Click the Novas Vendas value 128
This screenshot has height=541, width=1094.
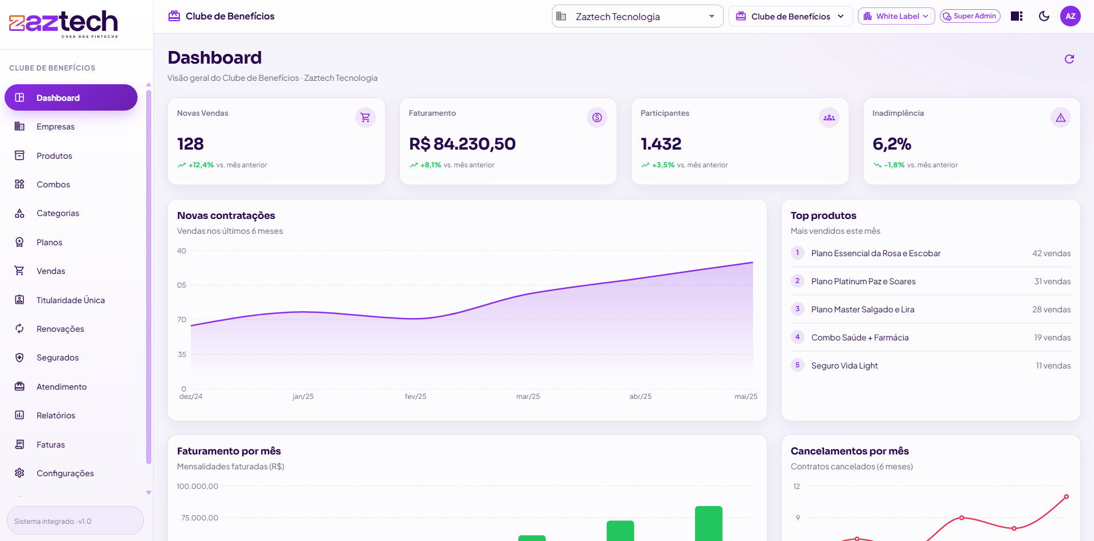[190, 144]
